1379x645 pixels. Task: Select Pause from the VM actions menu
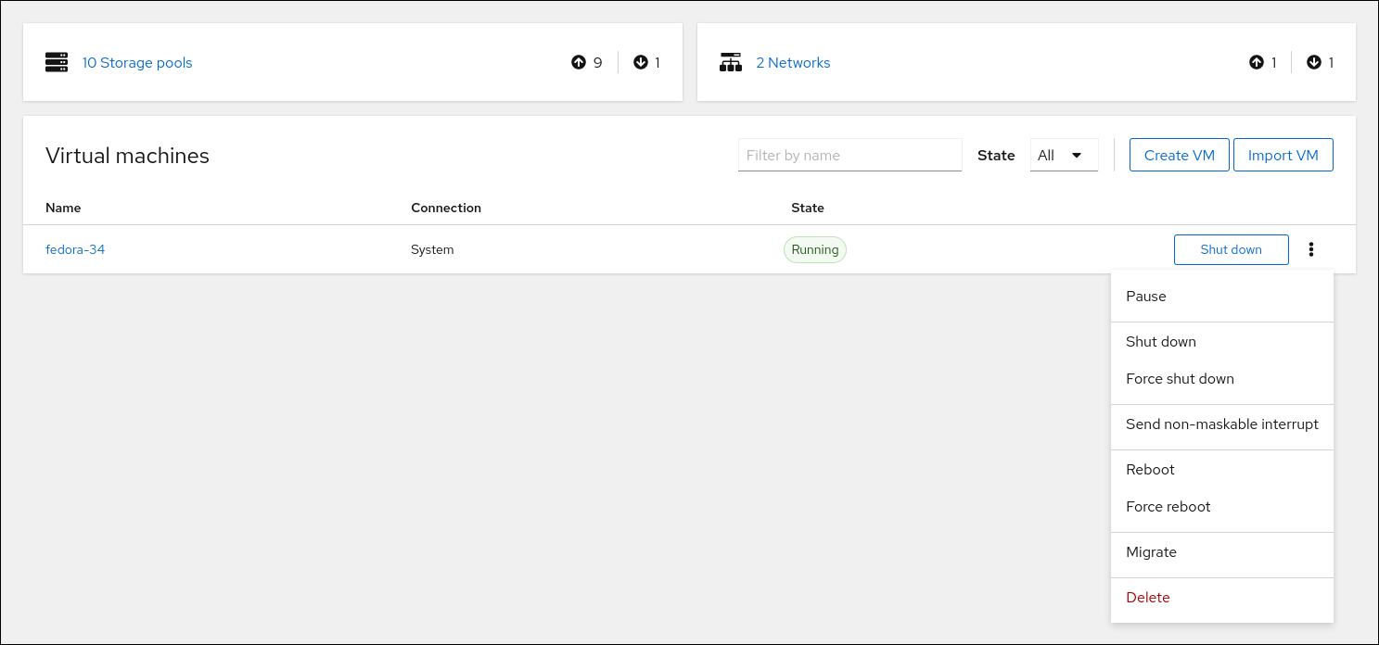click(x=1146, y=297)
